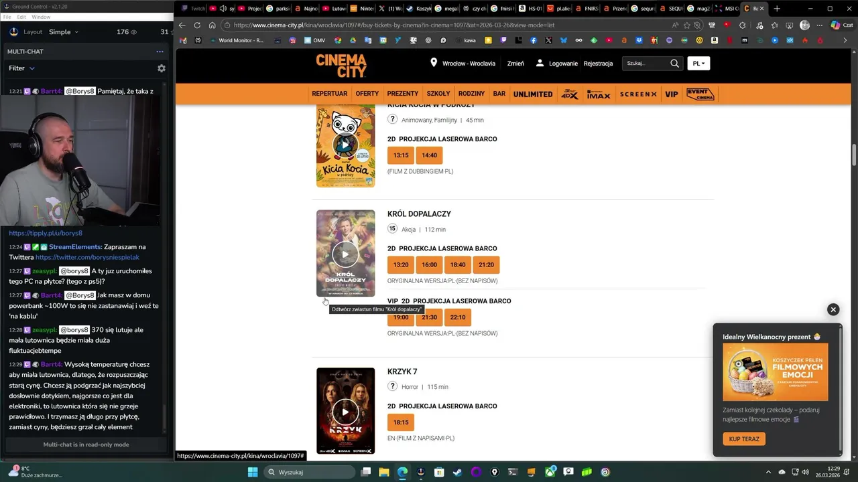Click the question mark rating icon for Kicia Kocia

pyautogui.click(x=392, y=119)
